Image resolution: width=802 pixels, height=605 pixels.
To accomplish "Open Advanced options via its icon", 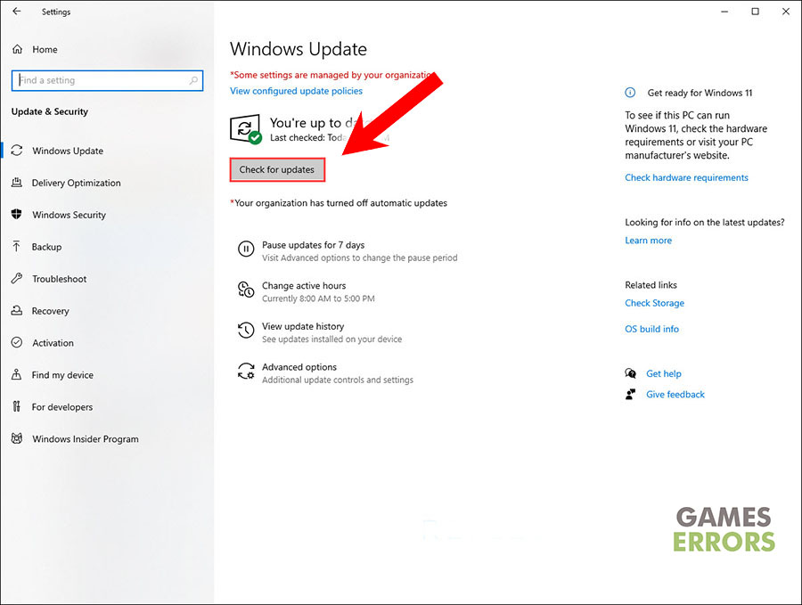I will pyautogui.click(x=246, y=372).
